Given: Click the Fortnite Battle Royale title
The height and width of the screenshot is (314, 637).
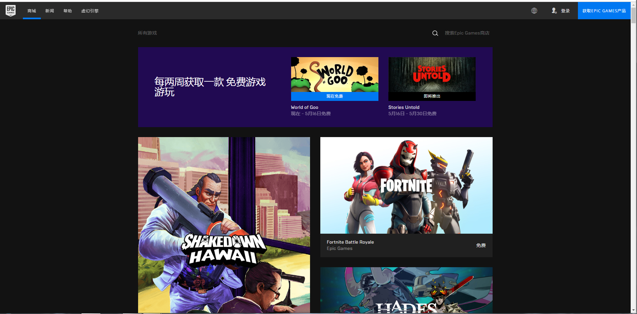Looking at the screenshot, I should (350, 242).
